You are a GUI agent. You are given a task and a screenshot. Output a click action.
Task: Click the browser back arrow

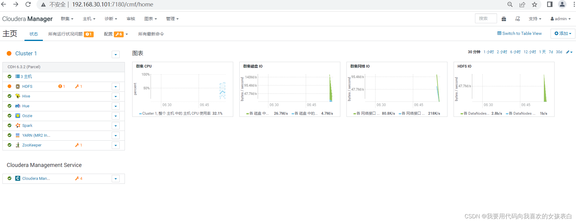click(x=4, y=4)
